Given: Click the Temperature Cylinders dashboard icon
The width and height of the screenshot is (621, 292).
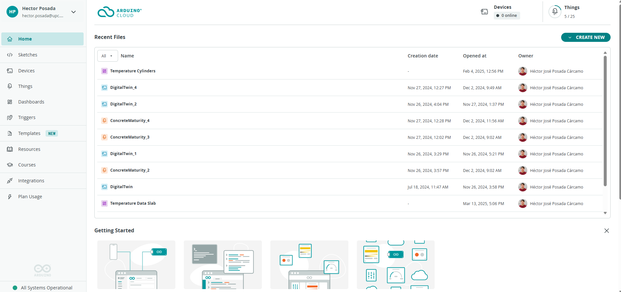Looking at the screenshot, I should coord(104,71).
